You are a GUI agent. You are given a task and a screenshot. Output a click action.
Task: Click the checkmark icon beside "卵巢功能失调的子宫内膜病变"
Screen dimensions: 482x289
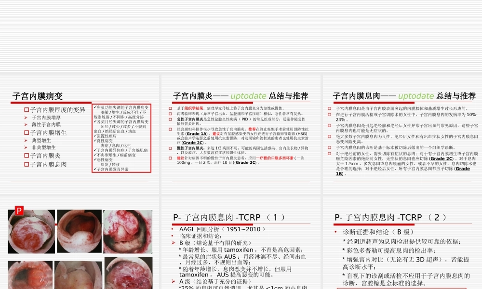pyautogui.click(x=95, y=107)
